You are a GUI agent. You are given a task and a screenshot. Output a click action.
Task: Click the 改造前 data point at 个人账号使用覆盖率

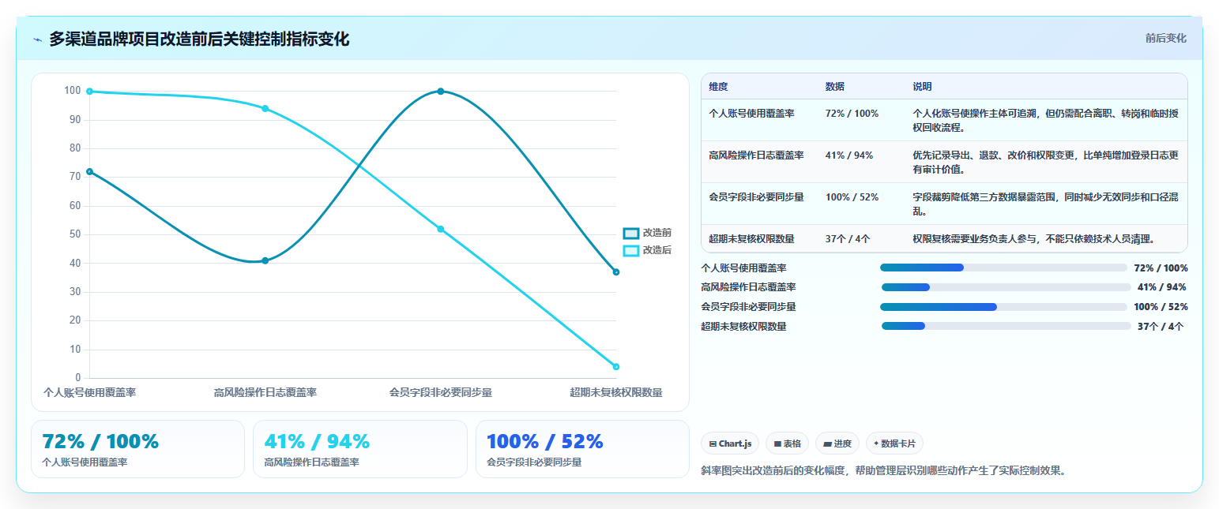[90, 171]
